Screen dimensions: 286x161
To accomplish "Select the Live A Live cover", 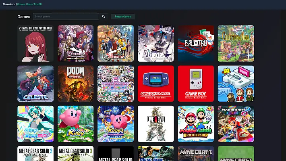I will [x=156, y=124].
